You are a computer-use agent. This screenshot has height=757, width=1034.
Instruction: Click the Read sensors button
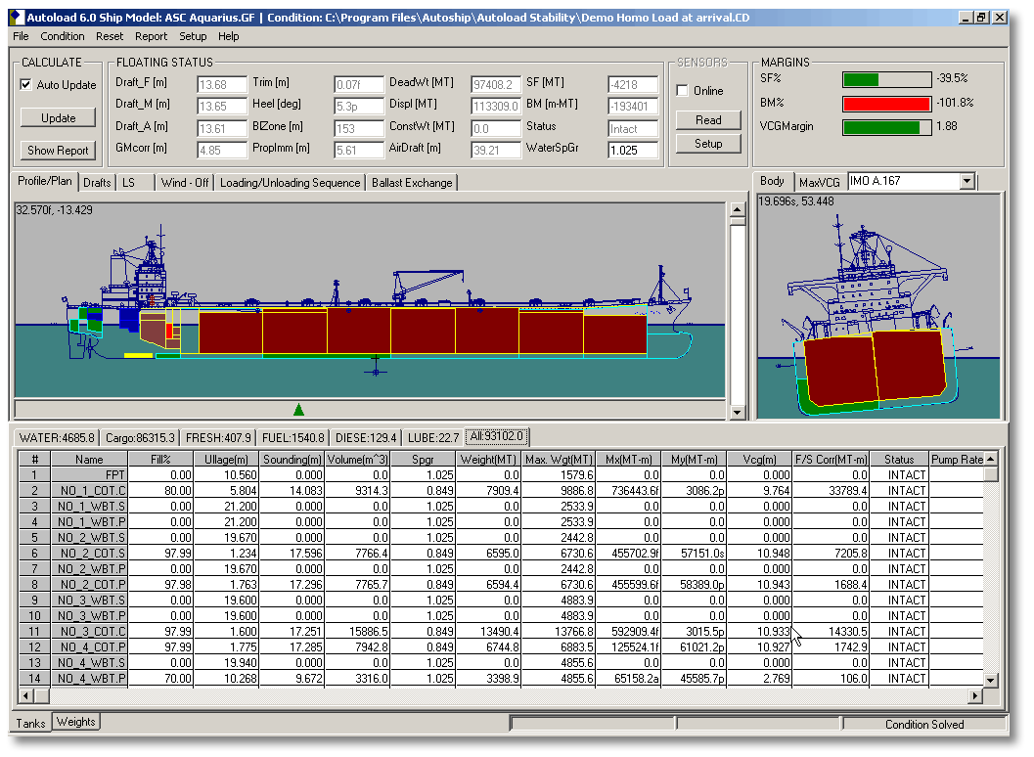pos(707,120)
